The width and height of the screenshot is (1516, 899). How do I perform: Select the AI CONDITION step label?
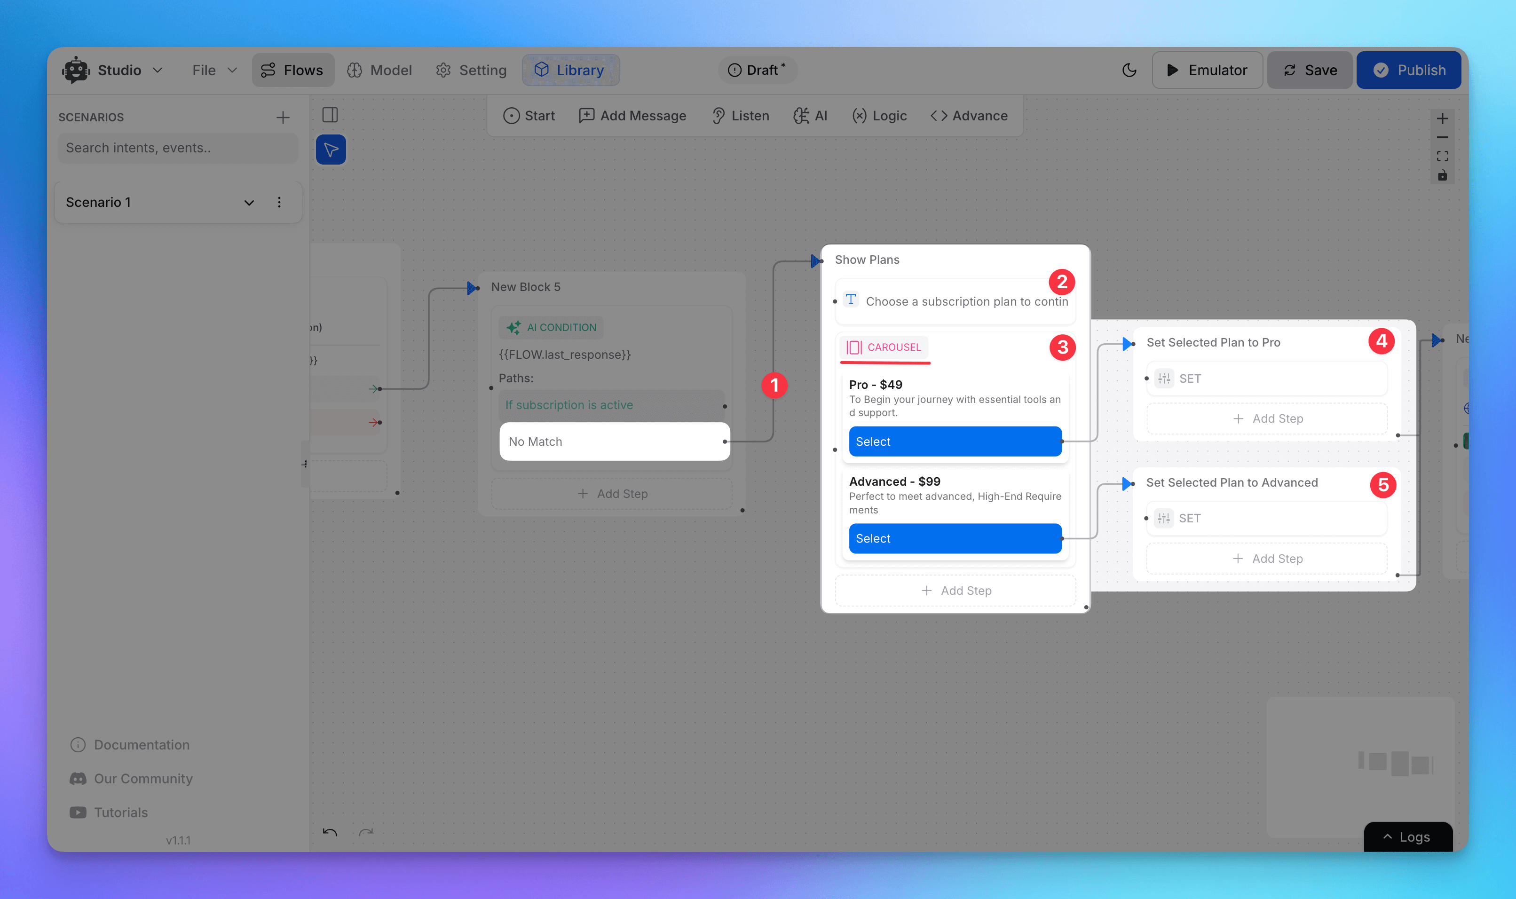click(x=552, y=328)
